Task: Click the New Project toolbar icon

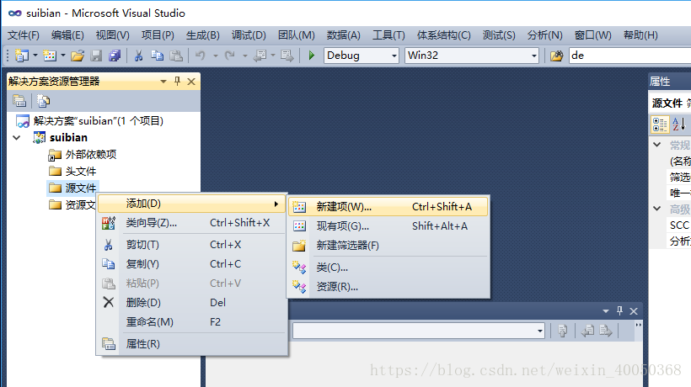Action: click(x=21, y=56)
